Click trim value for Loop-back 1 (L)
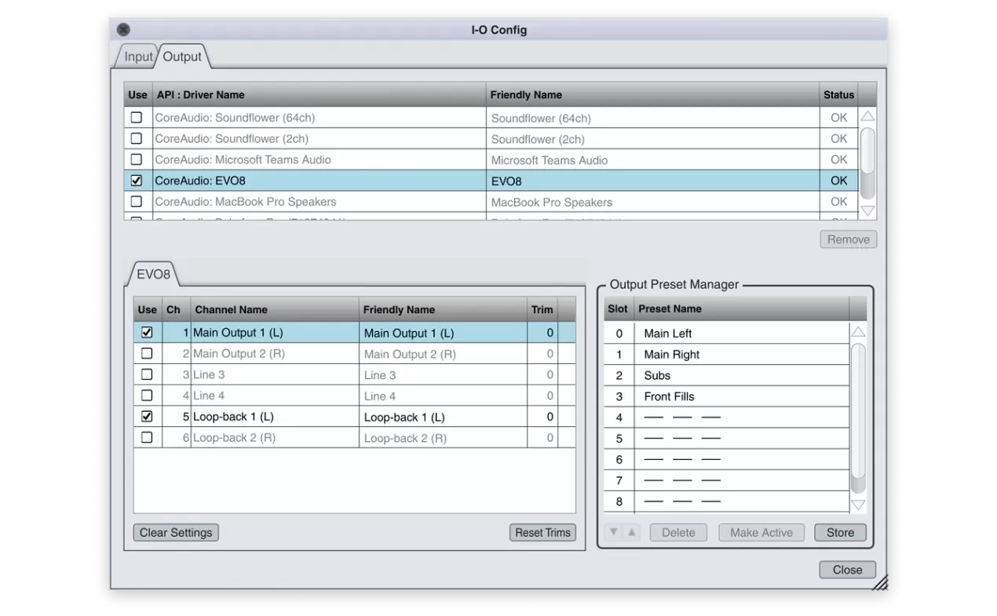The image size is (997, 616). coord(542,417)
